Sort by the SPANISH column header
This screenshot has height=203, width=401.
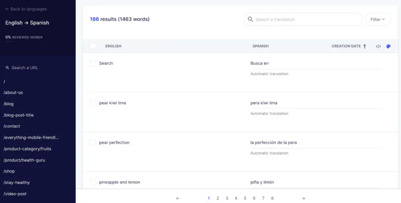point(260,46)
